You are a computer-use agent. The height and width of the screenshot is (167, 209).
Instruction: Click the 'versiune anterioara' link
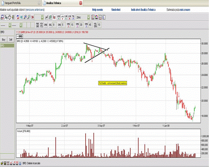pyautogui.click(x=35, y=10)
